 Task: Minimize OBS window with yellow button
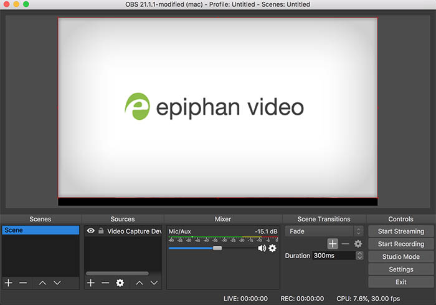pyautogui.click(x=16, y=4)
